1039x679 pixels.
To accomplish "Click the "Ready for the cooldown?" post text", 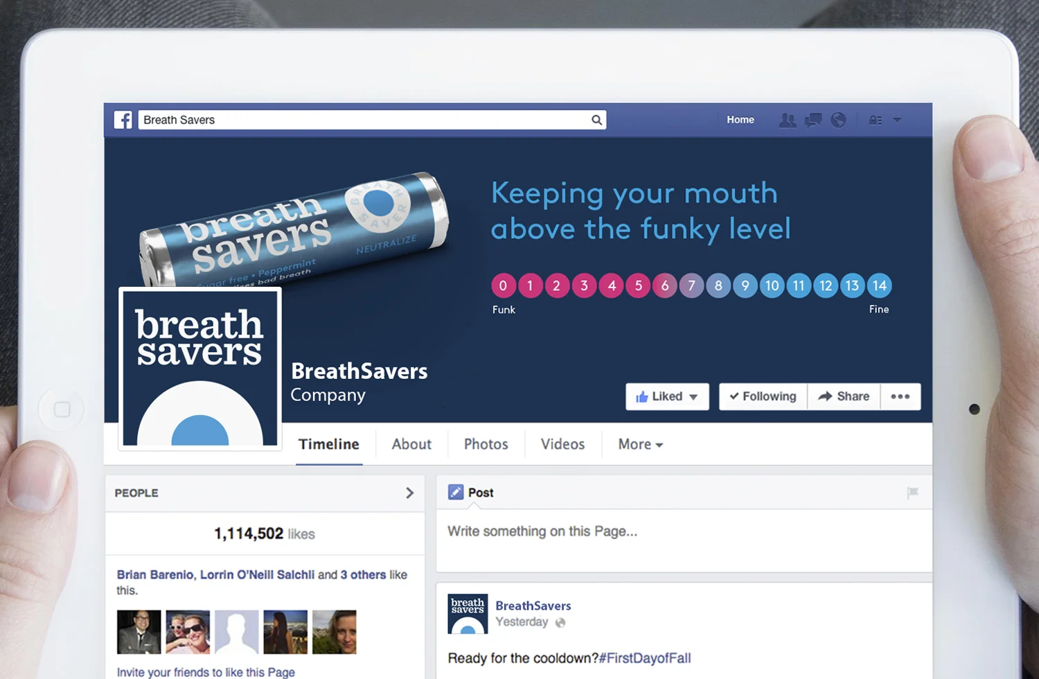I will [x=523, y=658].
